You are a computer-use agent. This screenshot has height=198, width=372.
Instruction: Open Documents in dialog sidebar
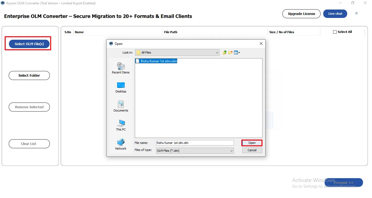click(x=121, y=106)
